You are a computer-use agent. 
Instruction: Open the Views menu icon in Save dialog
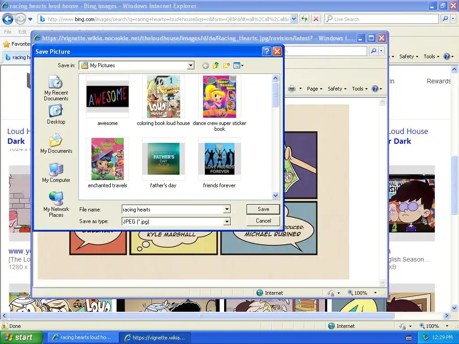[x=238, y=65]
